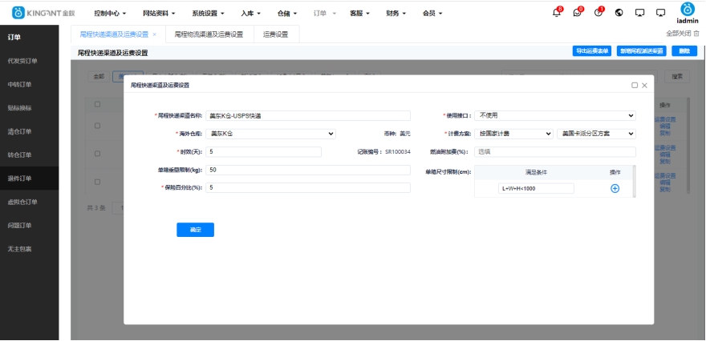Screen dimensions: 706x341
Task: Close the 尾程快递渠道及运费设置 dialog
Action: tap(644, 85)
